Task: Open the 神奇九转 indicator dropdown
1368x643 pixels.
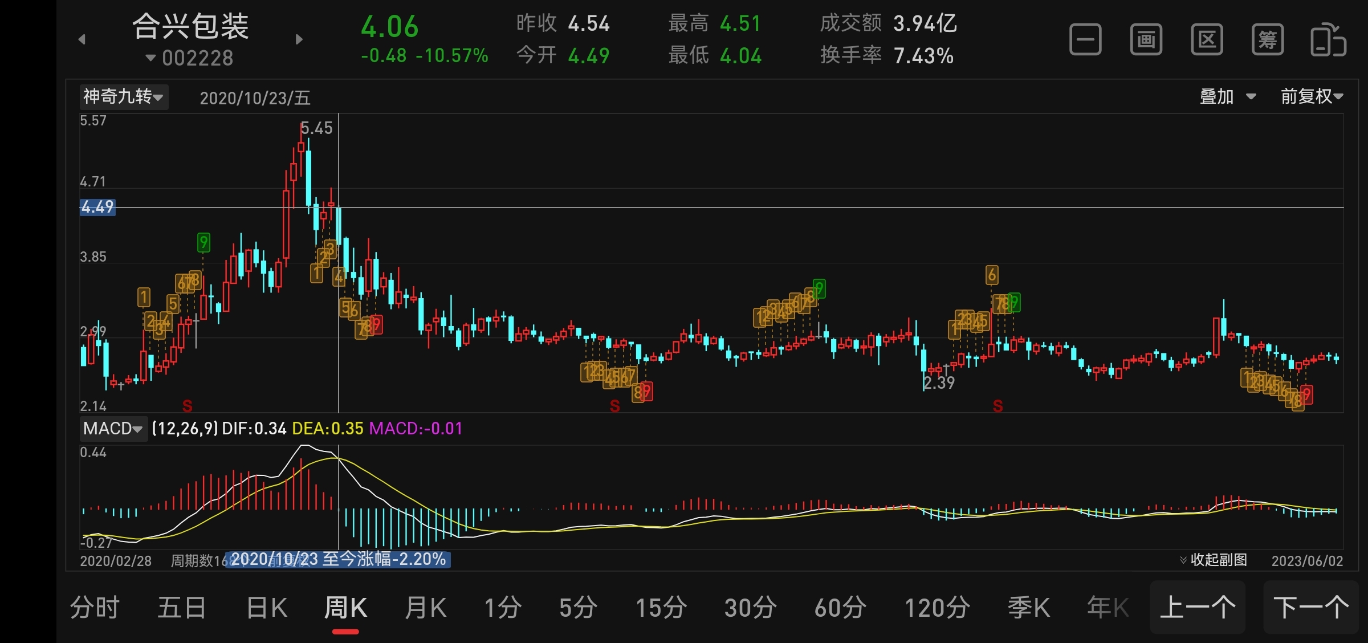Action: [124, 96]
